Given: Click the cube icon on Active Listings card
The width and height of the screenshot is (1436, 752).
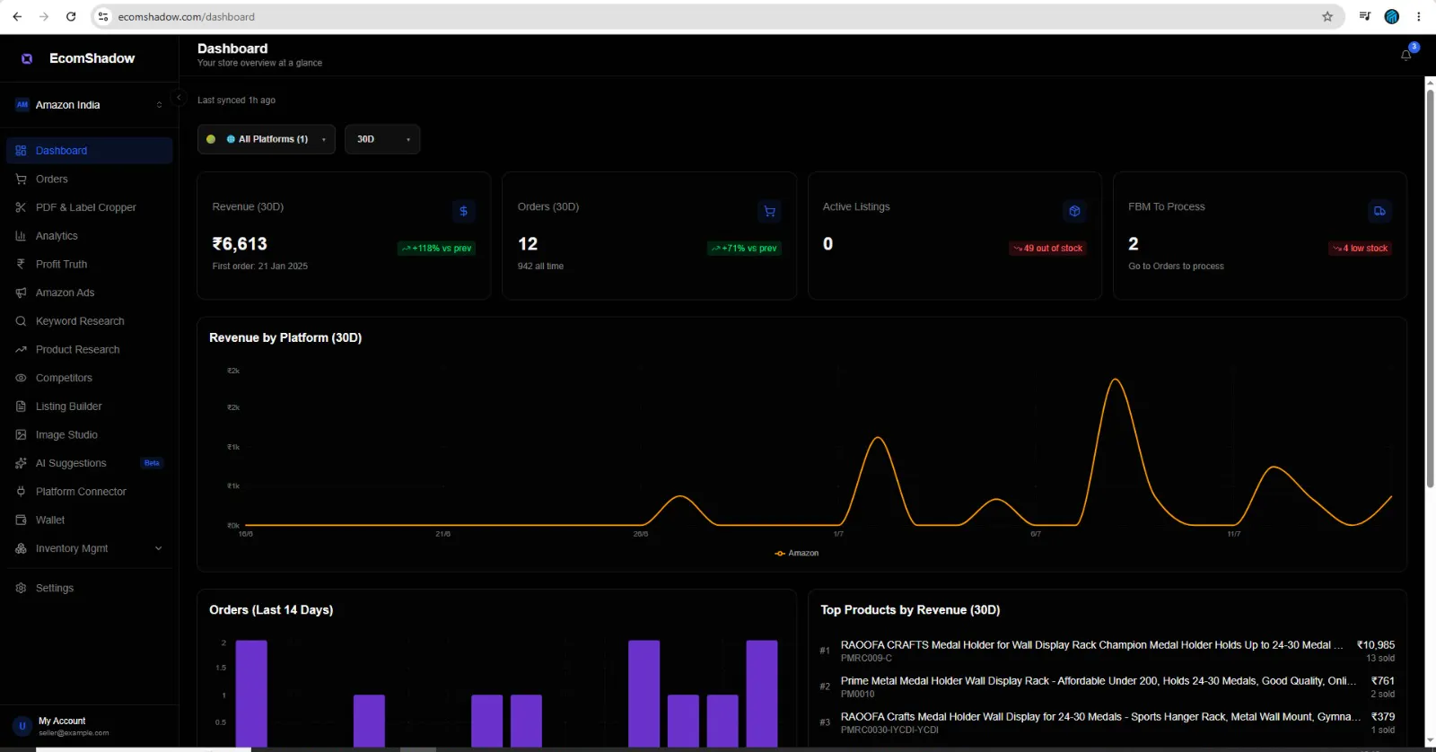Looking at the screenshot, I should 1074,211.
